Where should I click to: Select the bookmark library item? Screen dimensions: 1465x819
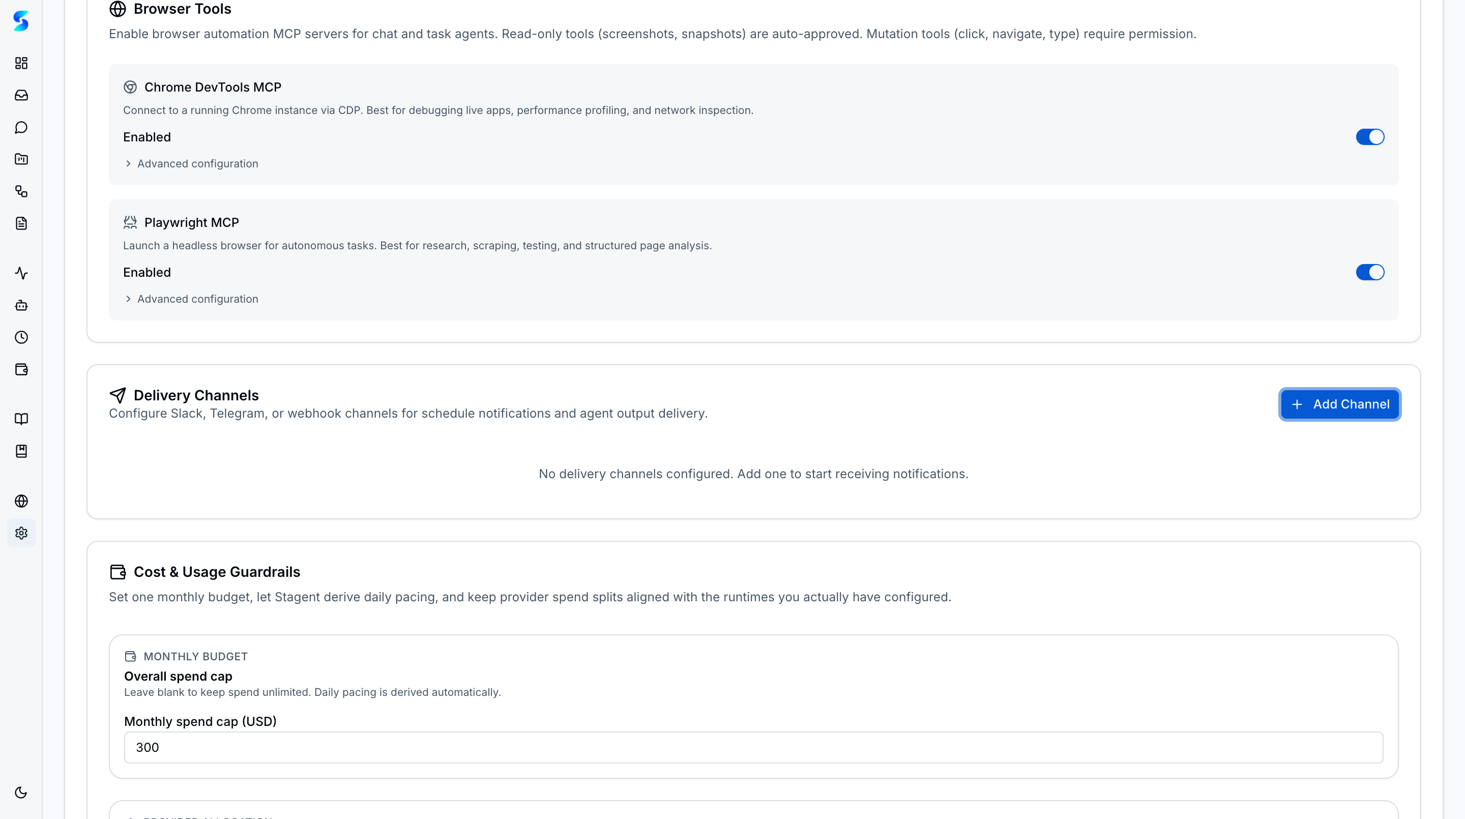(21, 451)
